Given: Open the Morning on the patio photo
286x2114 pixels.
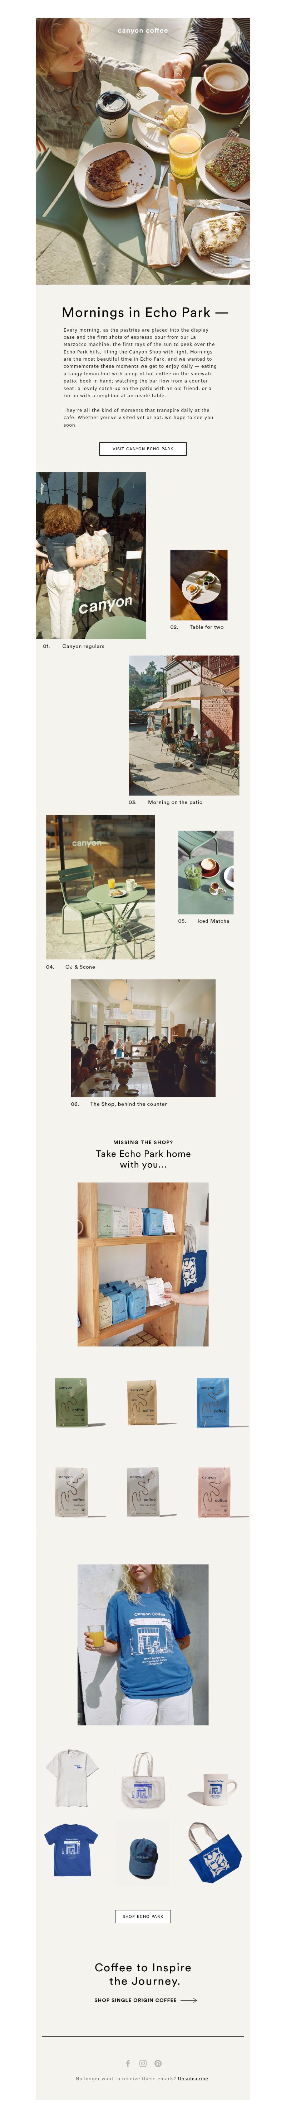Looking at the screenshot, I should [183, 725].
